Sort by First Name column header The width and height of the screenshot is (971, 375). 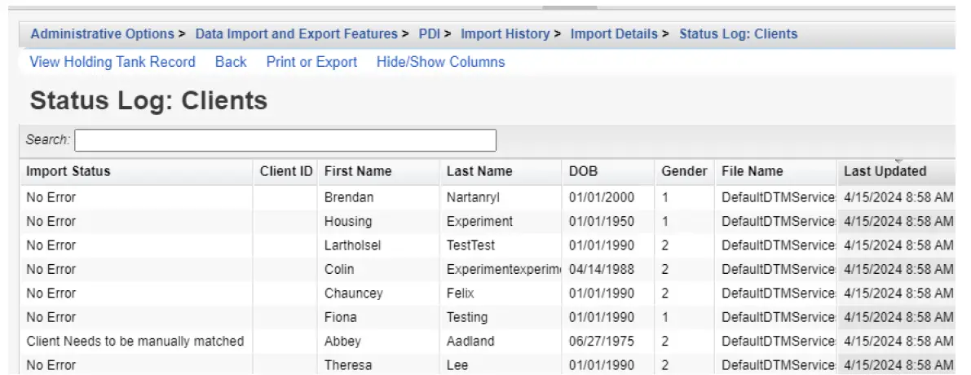pos(380,171)
